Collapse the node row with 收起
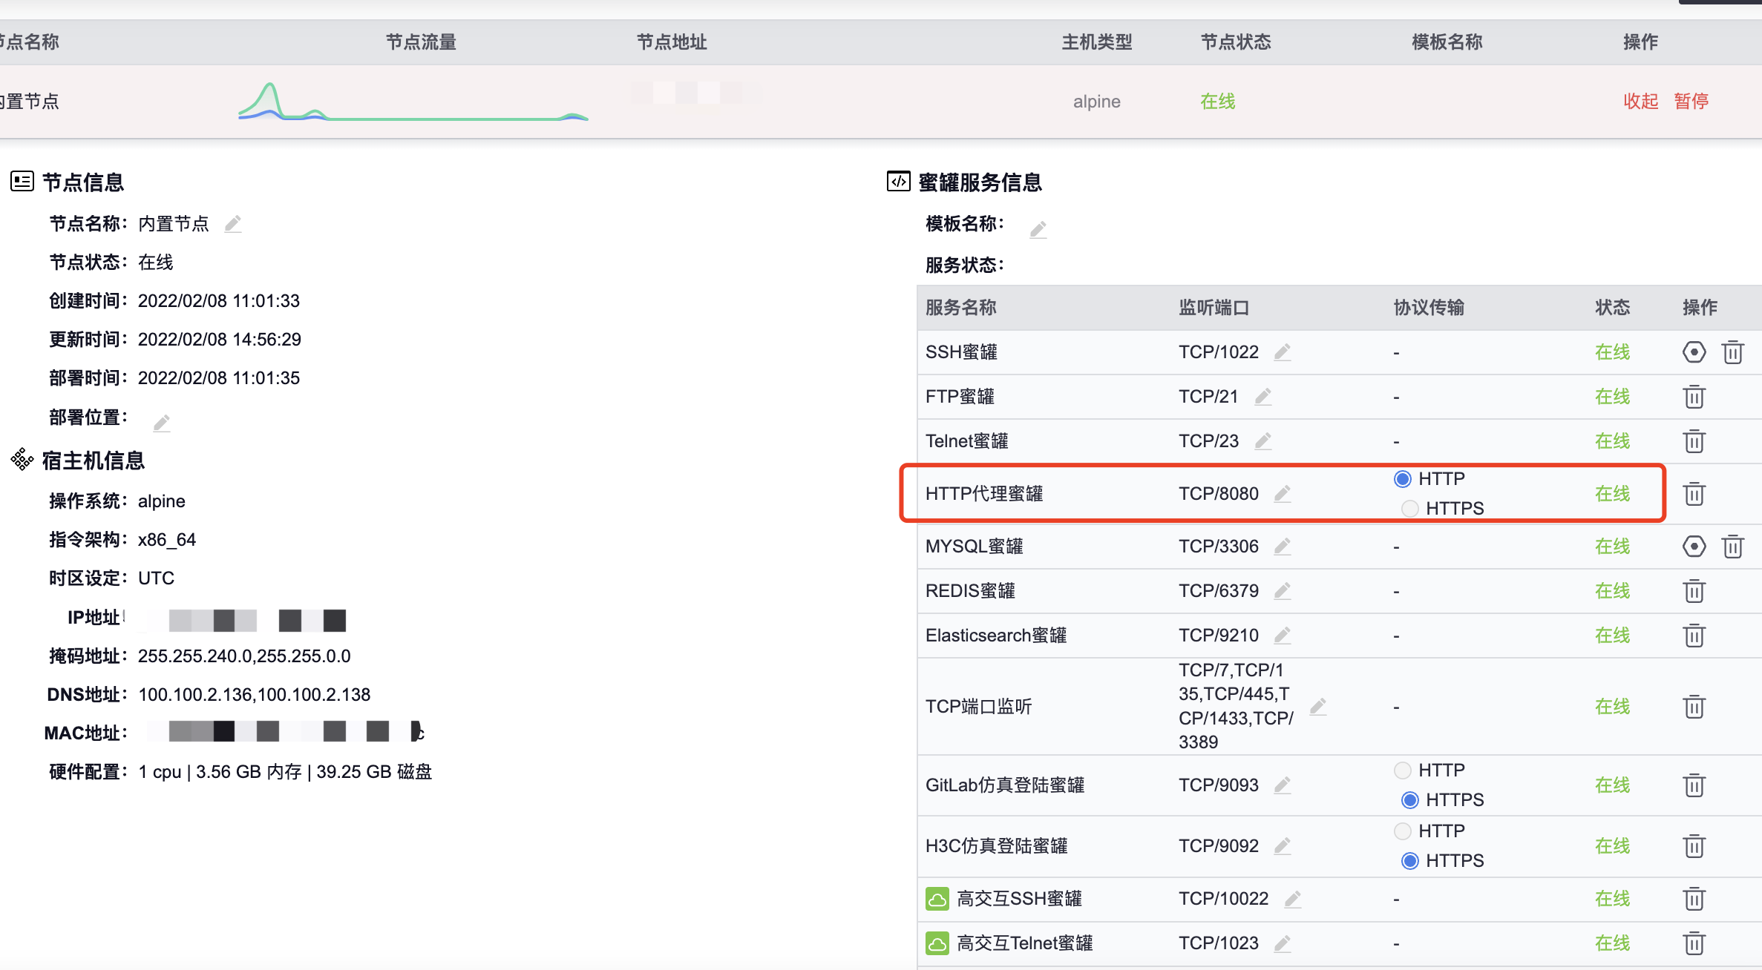 (1640, 101)
